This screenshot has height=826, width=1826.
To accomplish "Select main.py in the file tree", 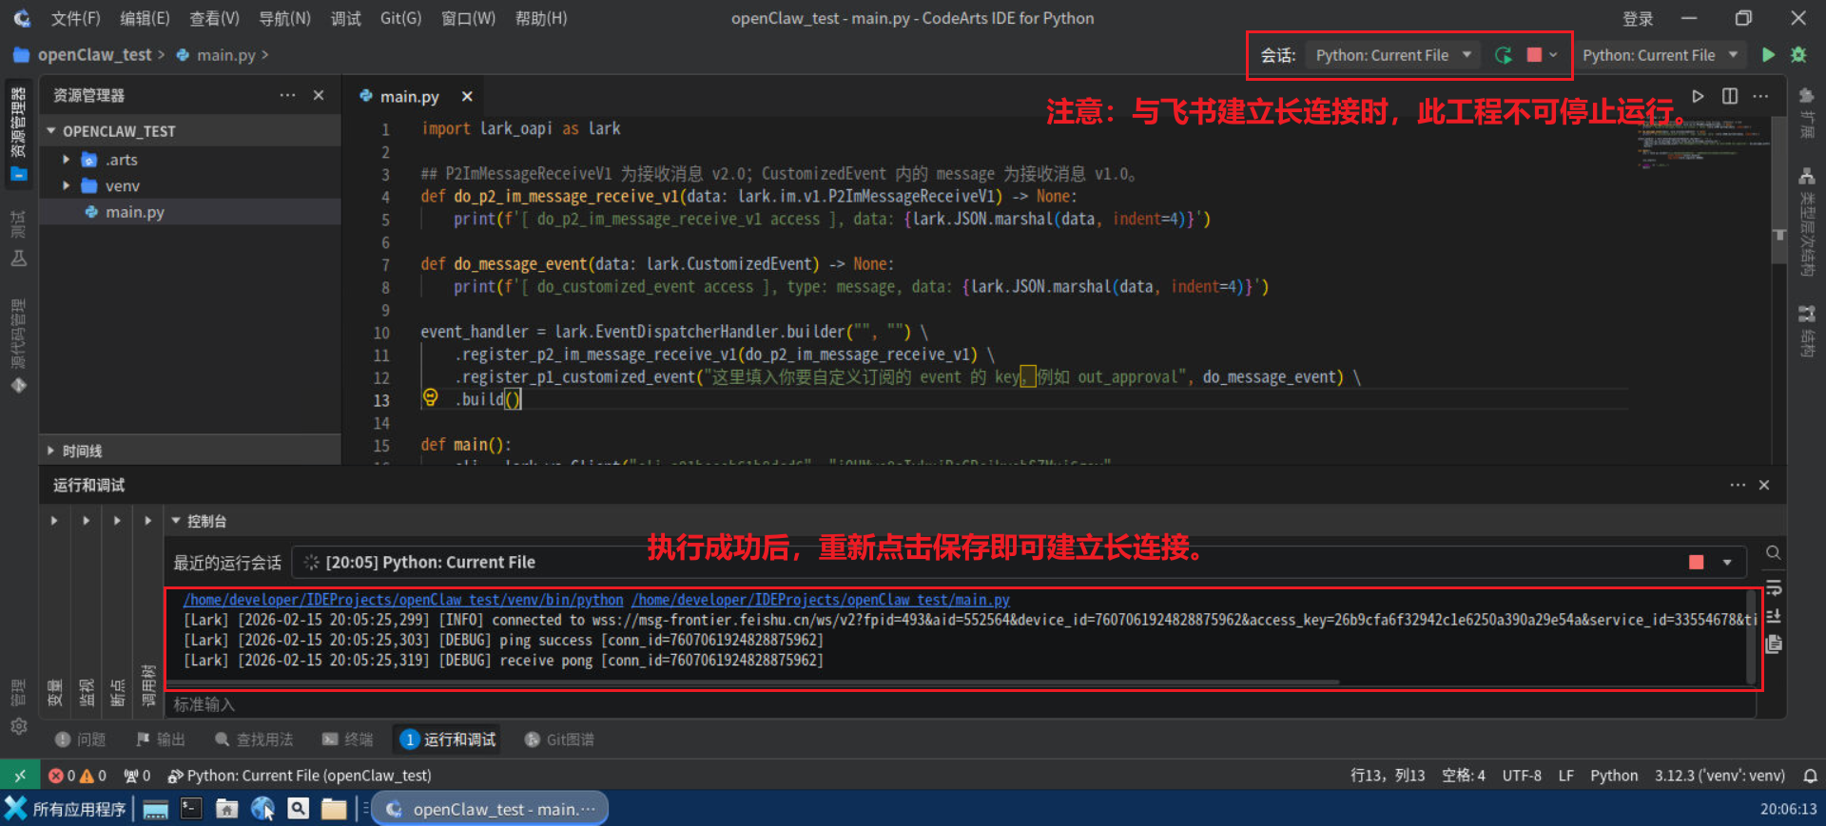I will coord(190,212).
